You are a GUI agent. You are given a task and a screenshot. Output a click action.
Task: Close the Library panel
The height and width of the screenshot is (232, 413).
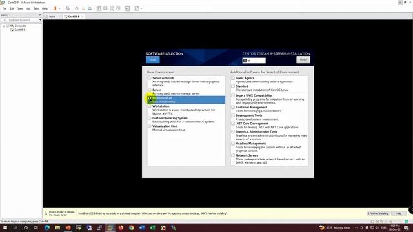point(40,15)
